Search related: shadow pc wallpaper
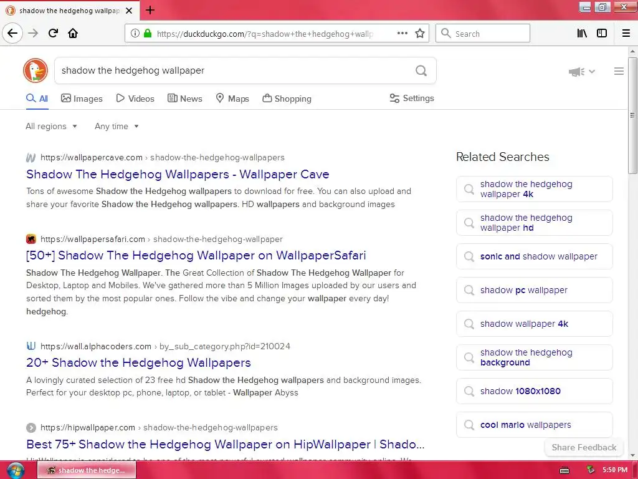The height and width of the screenshot is (479, 638). [x=534, y=290]
